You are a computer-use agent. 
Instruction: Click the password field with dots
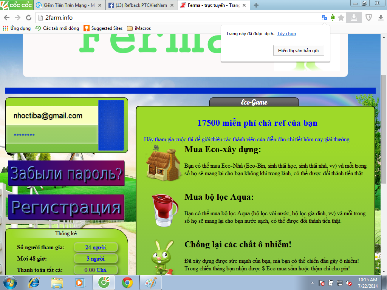52,134
